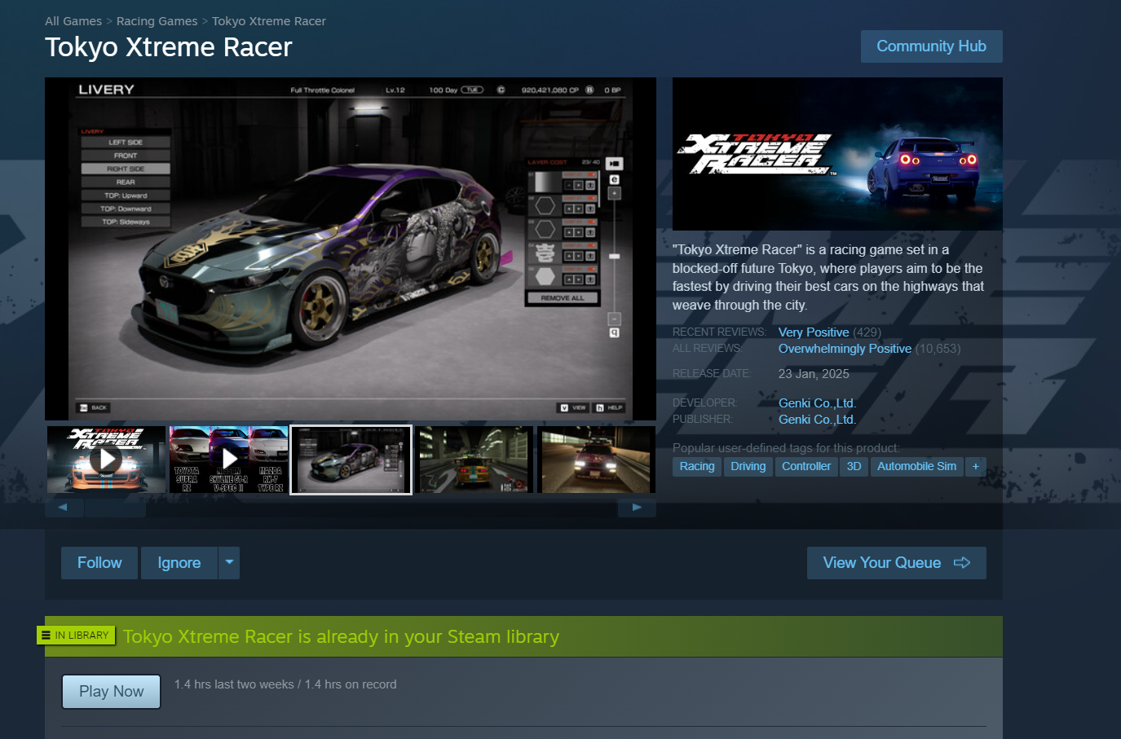Select the Controller tag
Image resolution: width=1121 pixels, height=739 pixels.
806,467
